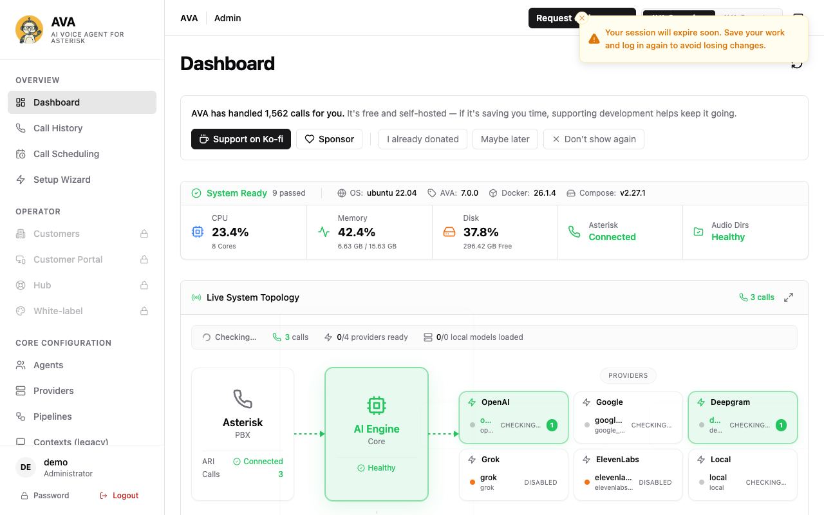Select I already donated option
Viewport: 824px width, 515px height.
coord(423,139)
